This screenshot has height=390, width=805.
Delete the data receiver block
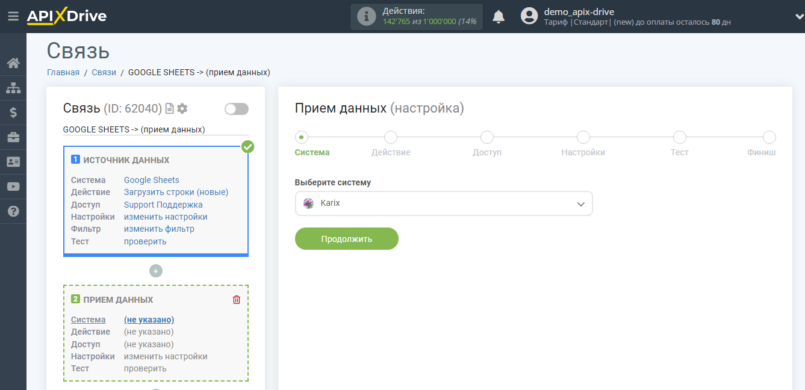237,300
